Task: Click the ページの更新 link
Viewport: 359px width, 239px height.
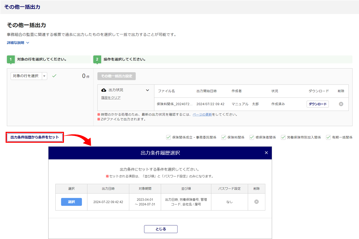Action: [x=202, y=114]
